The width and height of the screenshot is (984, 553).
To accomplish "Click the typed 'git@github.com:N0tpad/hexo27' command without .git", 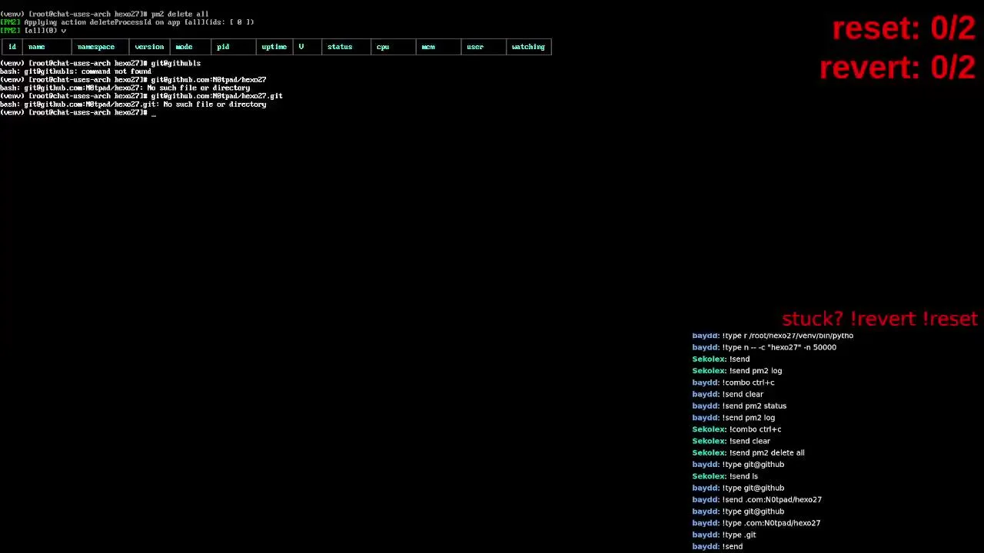I will coord(208,79).
